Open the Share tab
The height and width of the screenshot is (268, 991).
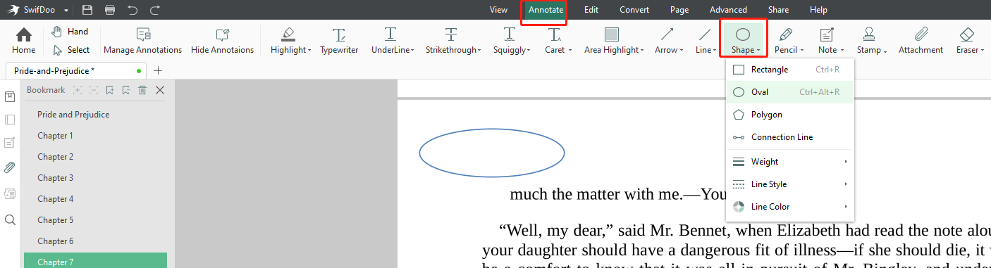pos(779,10)
